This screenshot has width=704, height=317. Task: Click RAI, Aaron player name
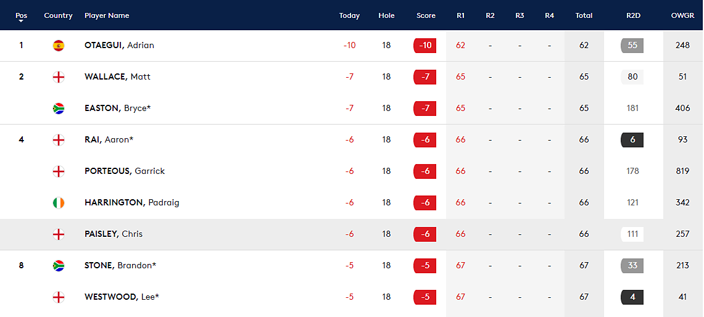click(109, 139)
